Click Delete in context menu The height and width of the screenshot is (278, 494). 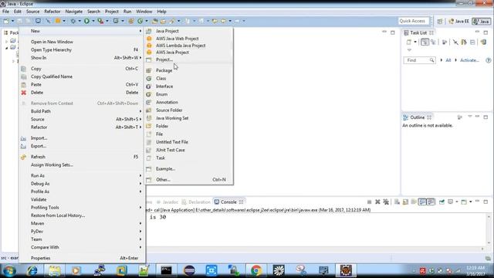click(82, 93)
